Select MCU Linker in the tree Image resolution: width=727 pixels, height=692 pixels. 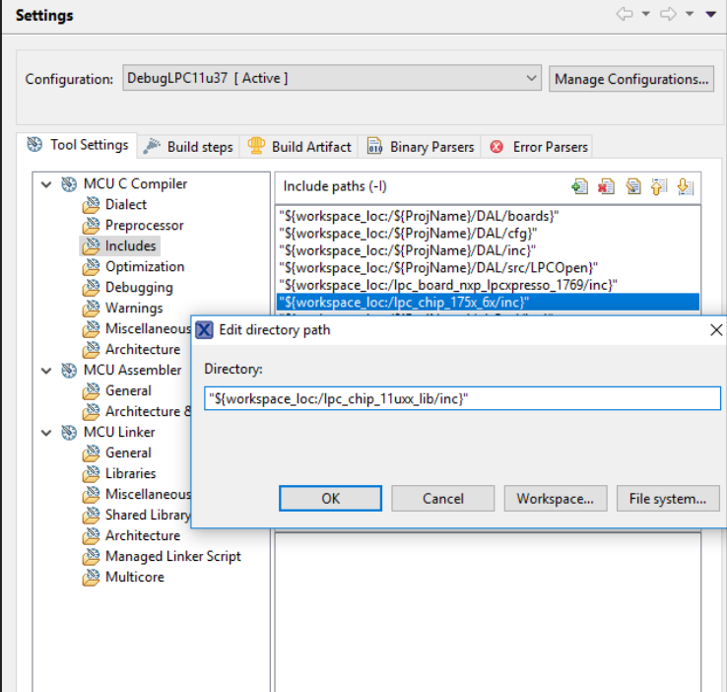click(119, 433)
